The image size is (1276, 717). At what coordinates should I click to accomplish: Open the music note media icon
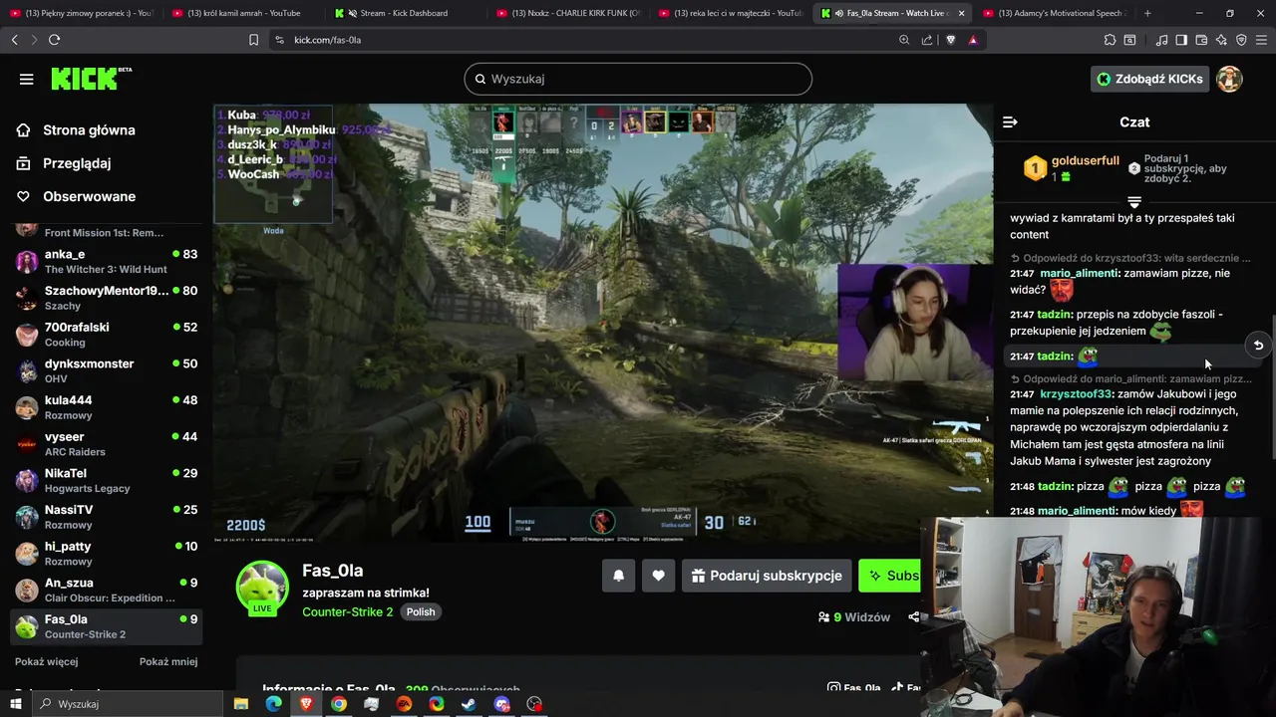1162,40
